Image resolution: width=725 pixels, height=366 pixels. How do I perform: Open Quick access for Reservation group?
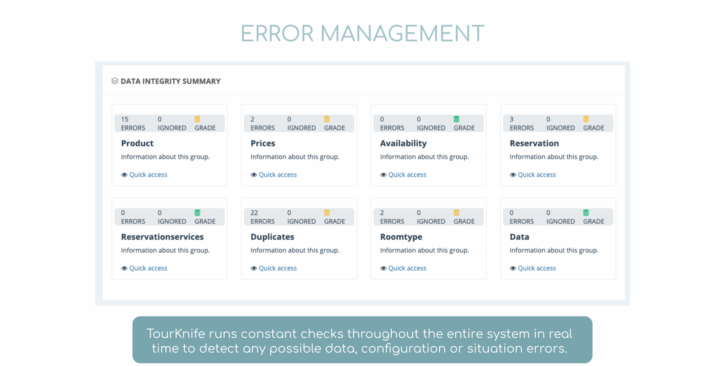(x=537, y=175)
